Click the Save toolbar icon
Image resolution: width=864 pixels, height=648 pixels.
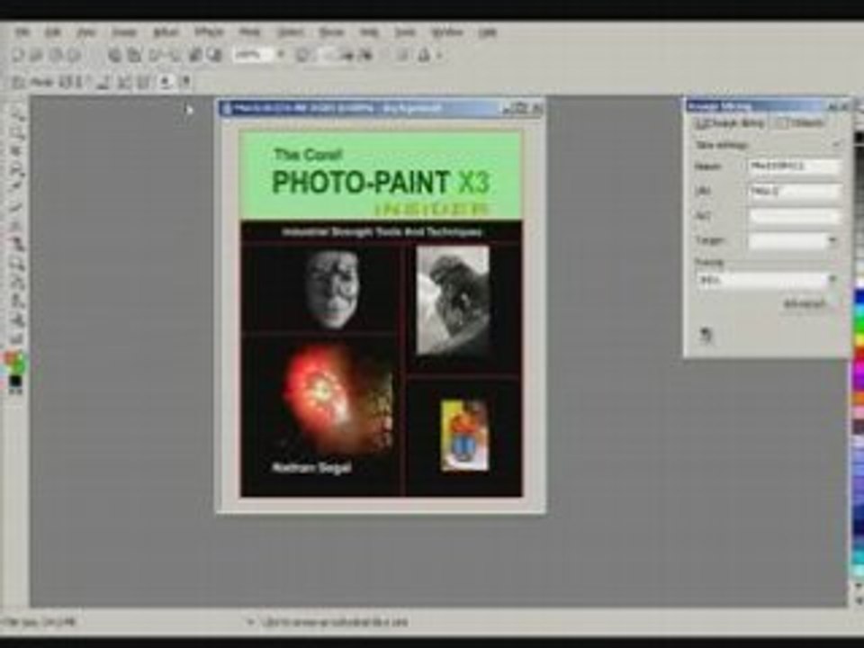55,55
